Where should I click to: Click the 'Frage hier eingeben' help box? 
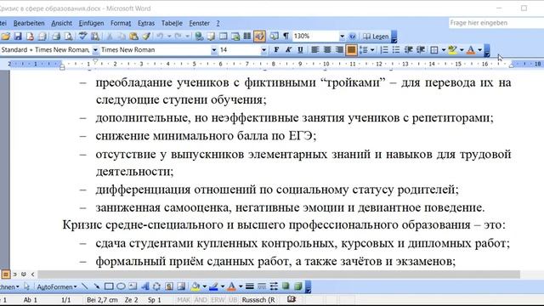point(496,23)
